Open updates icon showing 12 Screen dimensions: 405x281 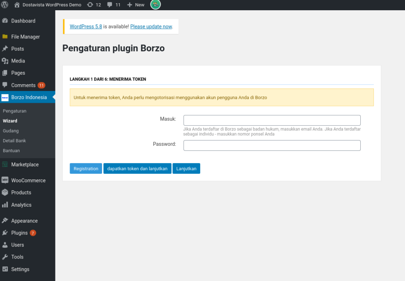(x=90, y=5)
